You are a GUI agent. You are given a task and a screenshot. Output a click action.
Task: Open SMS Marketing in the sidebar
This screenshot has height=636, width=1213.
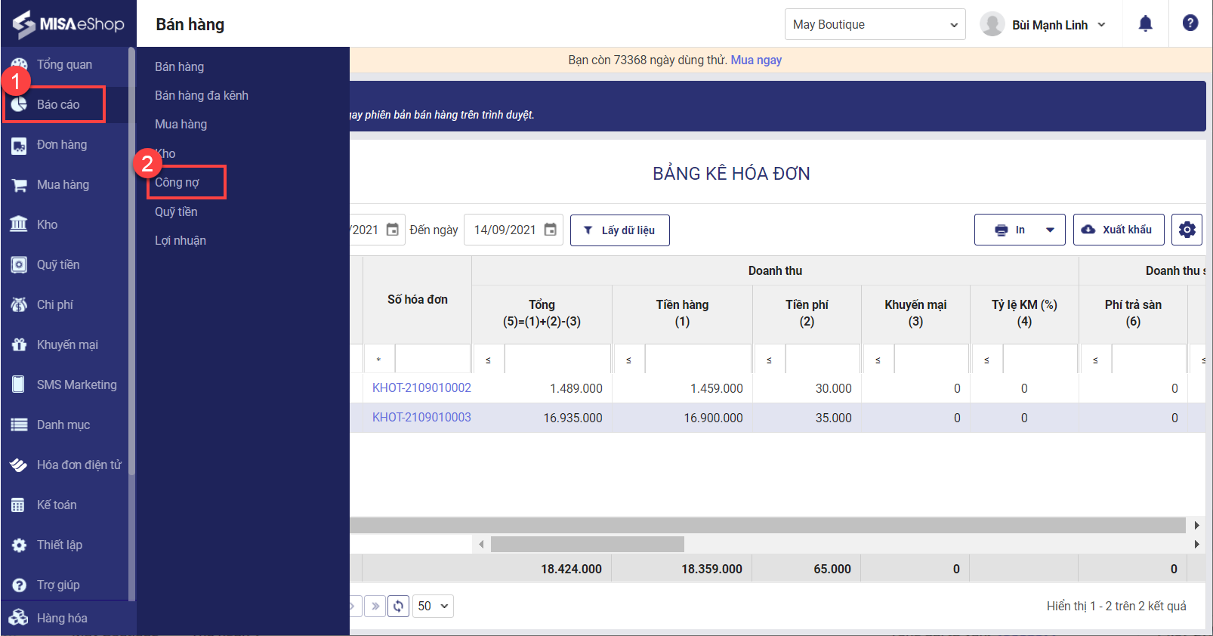pos(76,384)
